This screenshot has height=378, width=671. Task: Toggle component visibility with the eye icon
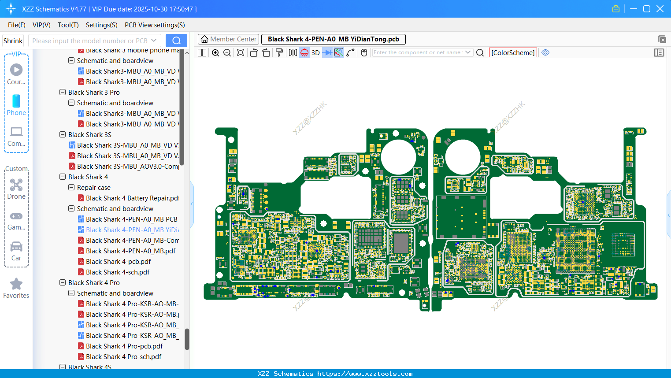pos(545,52)
